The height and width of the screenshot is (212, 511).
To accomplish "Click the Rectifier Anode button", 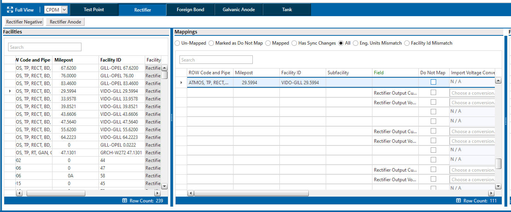I will point(65,22).
